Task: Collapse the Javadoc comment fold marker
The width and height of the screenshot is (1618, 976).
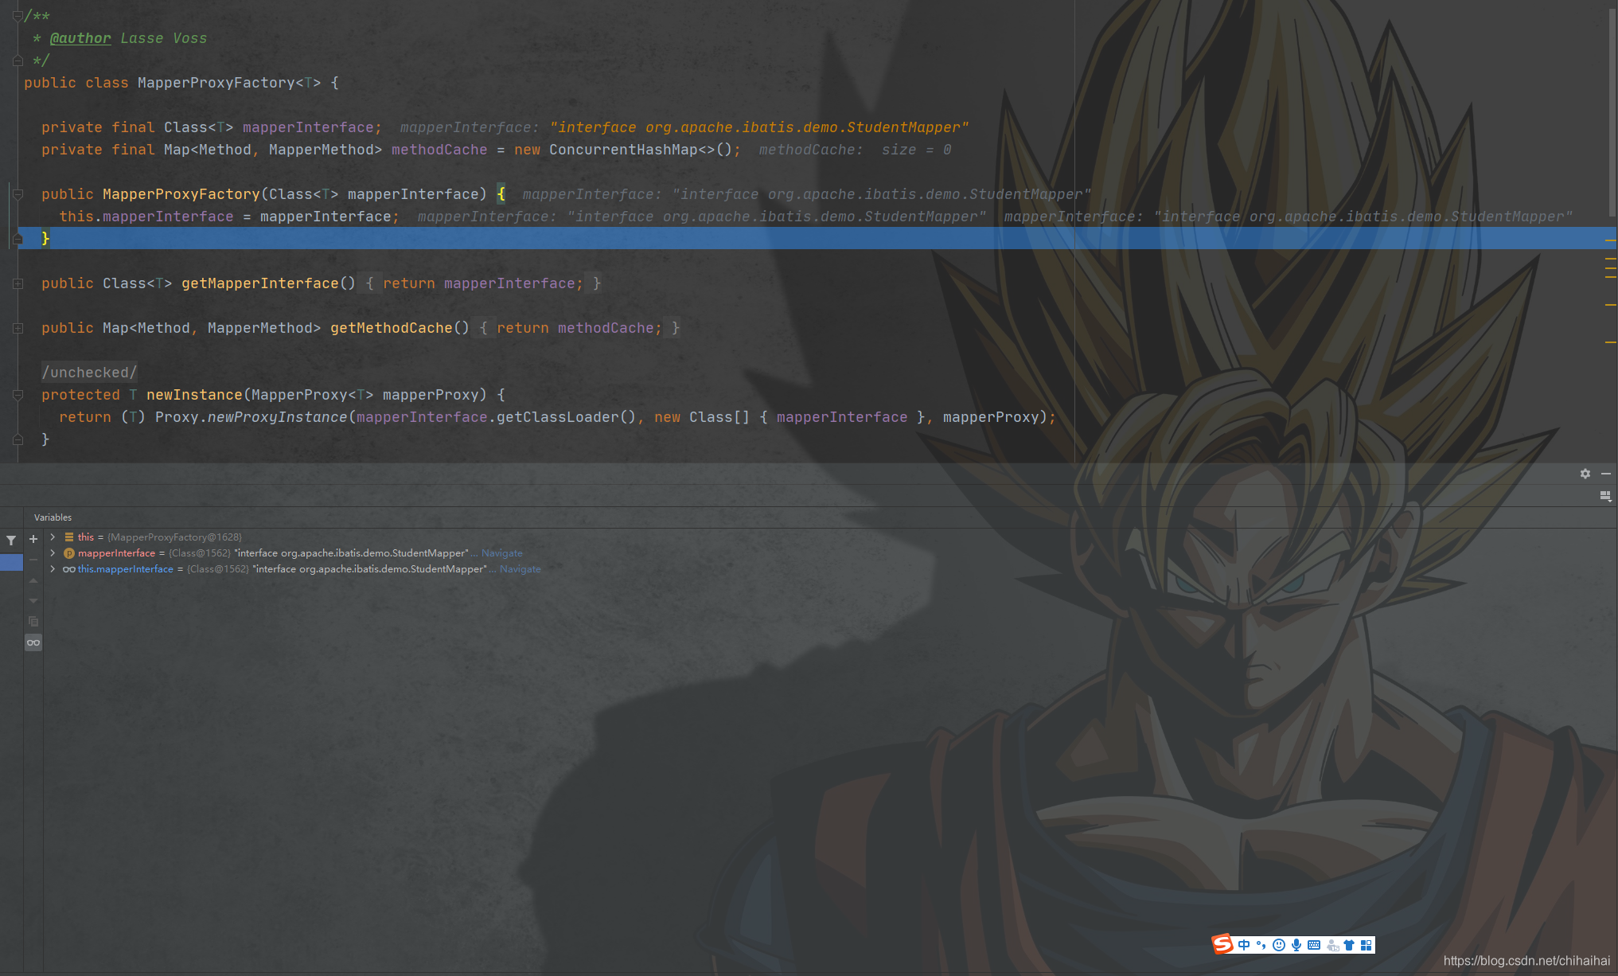Action: click(18, 16)
